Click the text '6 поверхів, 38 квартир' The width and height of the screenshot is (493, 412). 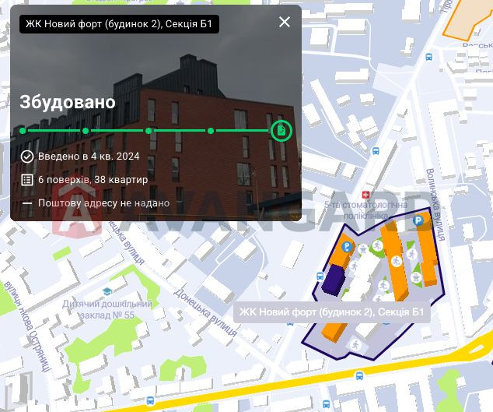coord(93,180)
